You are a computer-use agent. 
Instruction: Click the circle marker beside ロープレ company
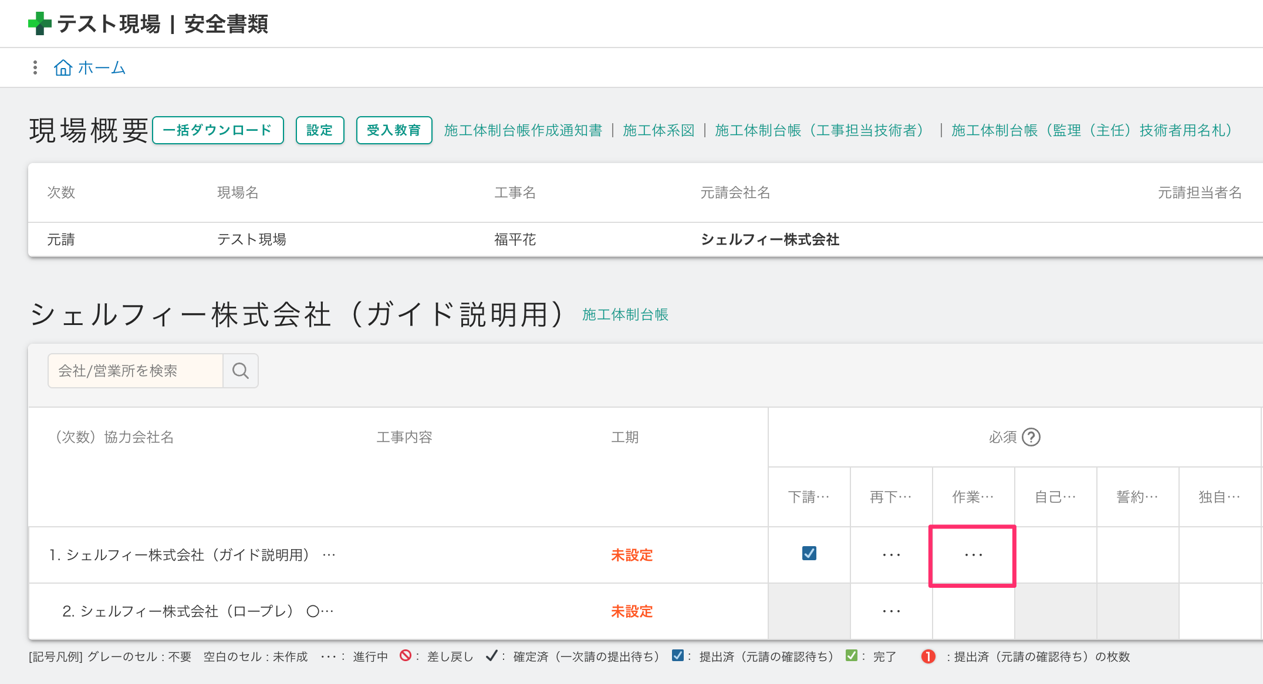coord(313,611)
